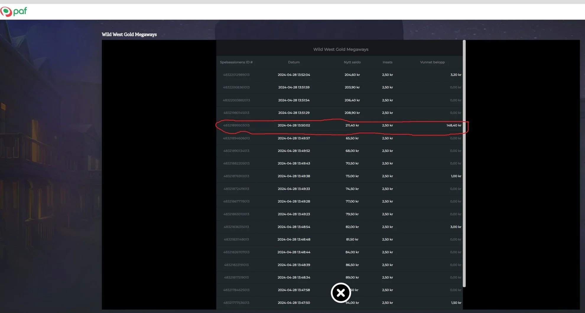Image resolution: width=585 pixels, height=313 pixels.
Task: Click the new balance '65,50 kr'
Action: point(352,138)
